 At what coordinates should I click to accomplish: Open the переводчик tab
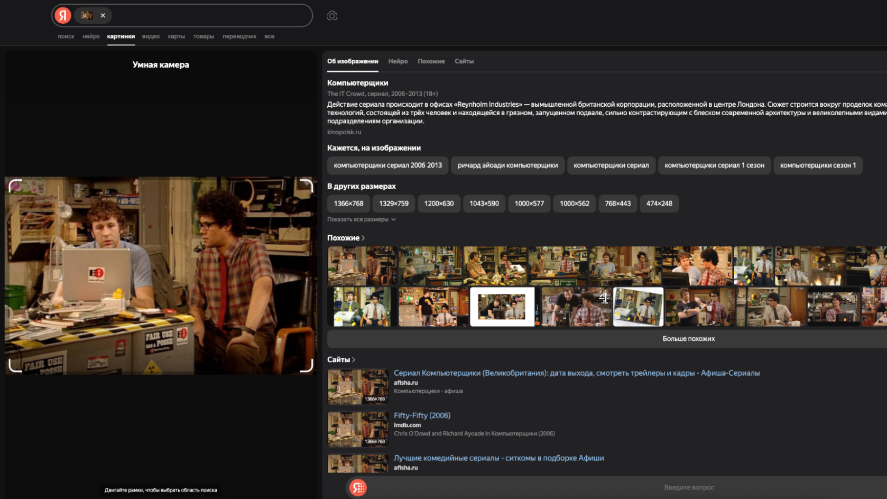click(239, 36)
